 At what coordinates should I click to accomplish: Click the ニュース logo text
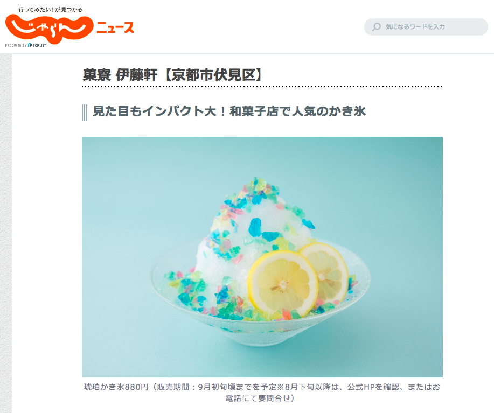coord(115,27)
